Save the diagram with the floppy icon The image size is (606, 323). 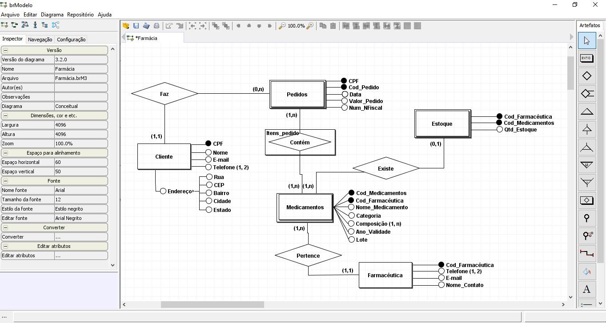tap(136, 26)
